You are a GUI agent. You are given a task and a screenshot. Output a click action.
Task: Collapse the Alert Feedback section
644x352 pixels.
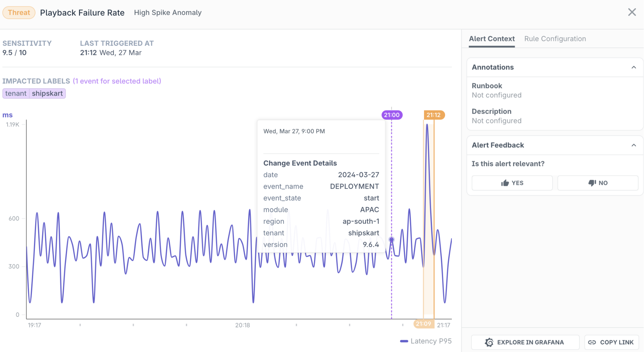pos(633,145)
